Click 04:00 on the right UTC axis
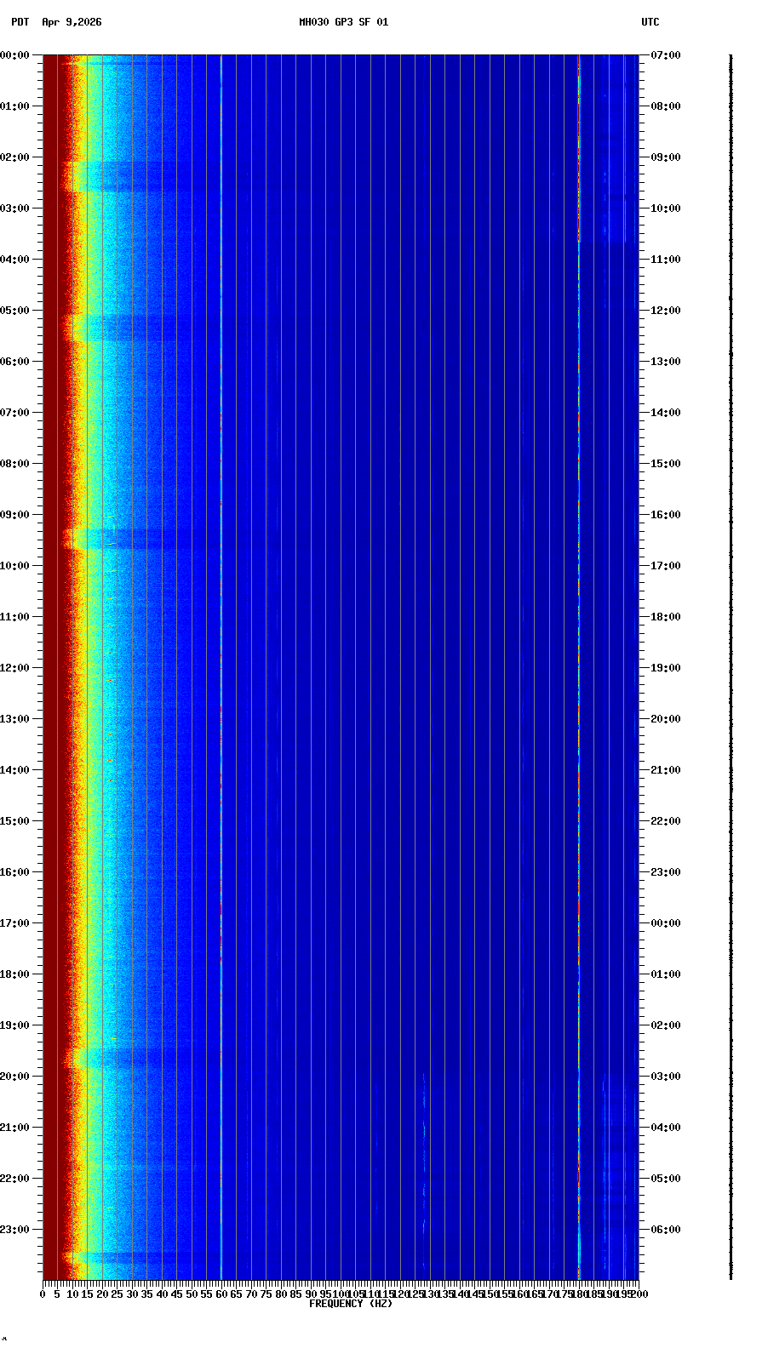The height and width of the screenshot is (1348, 768). [x=666, y=1128]
